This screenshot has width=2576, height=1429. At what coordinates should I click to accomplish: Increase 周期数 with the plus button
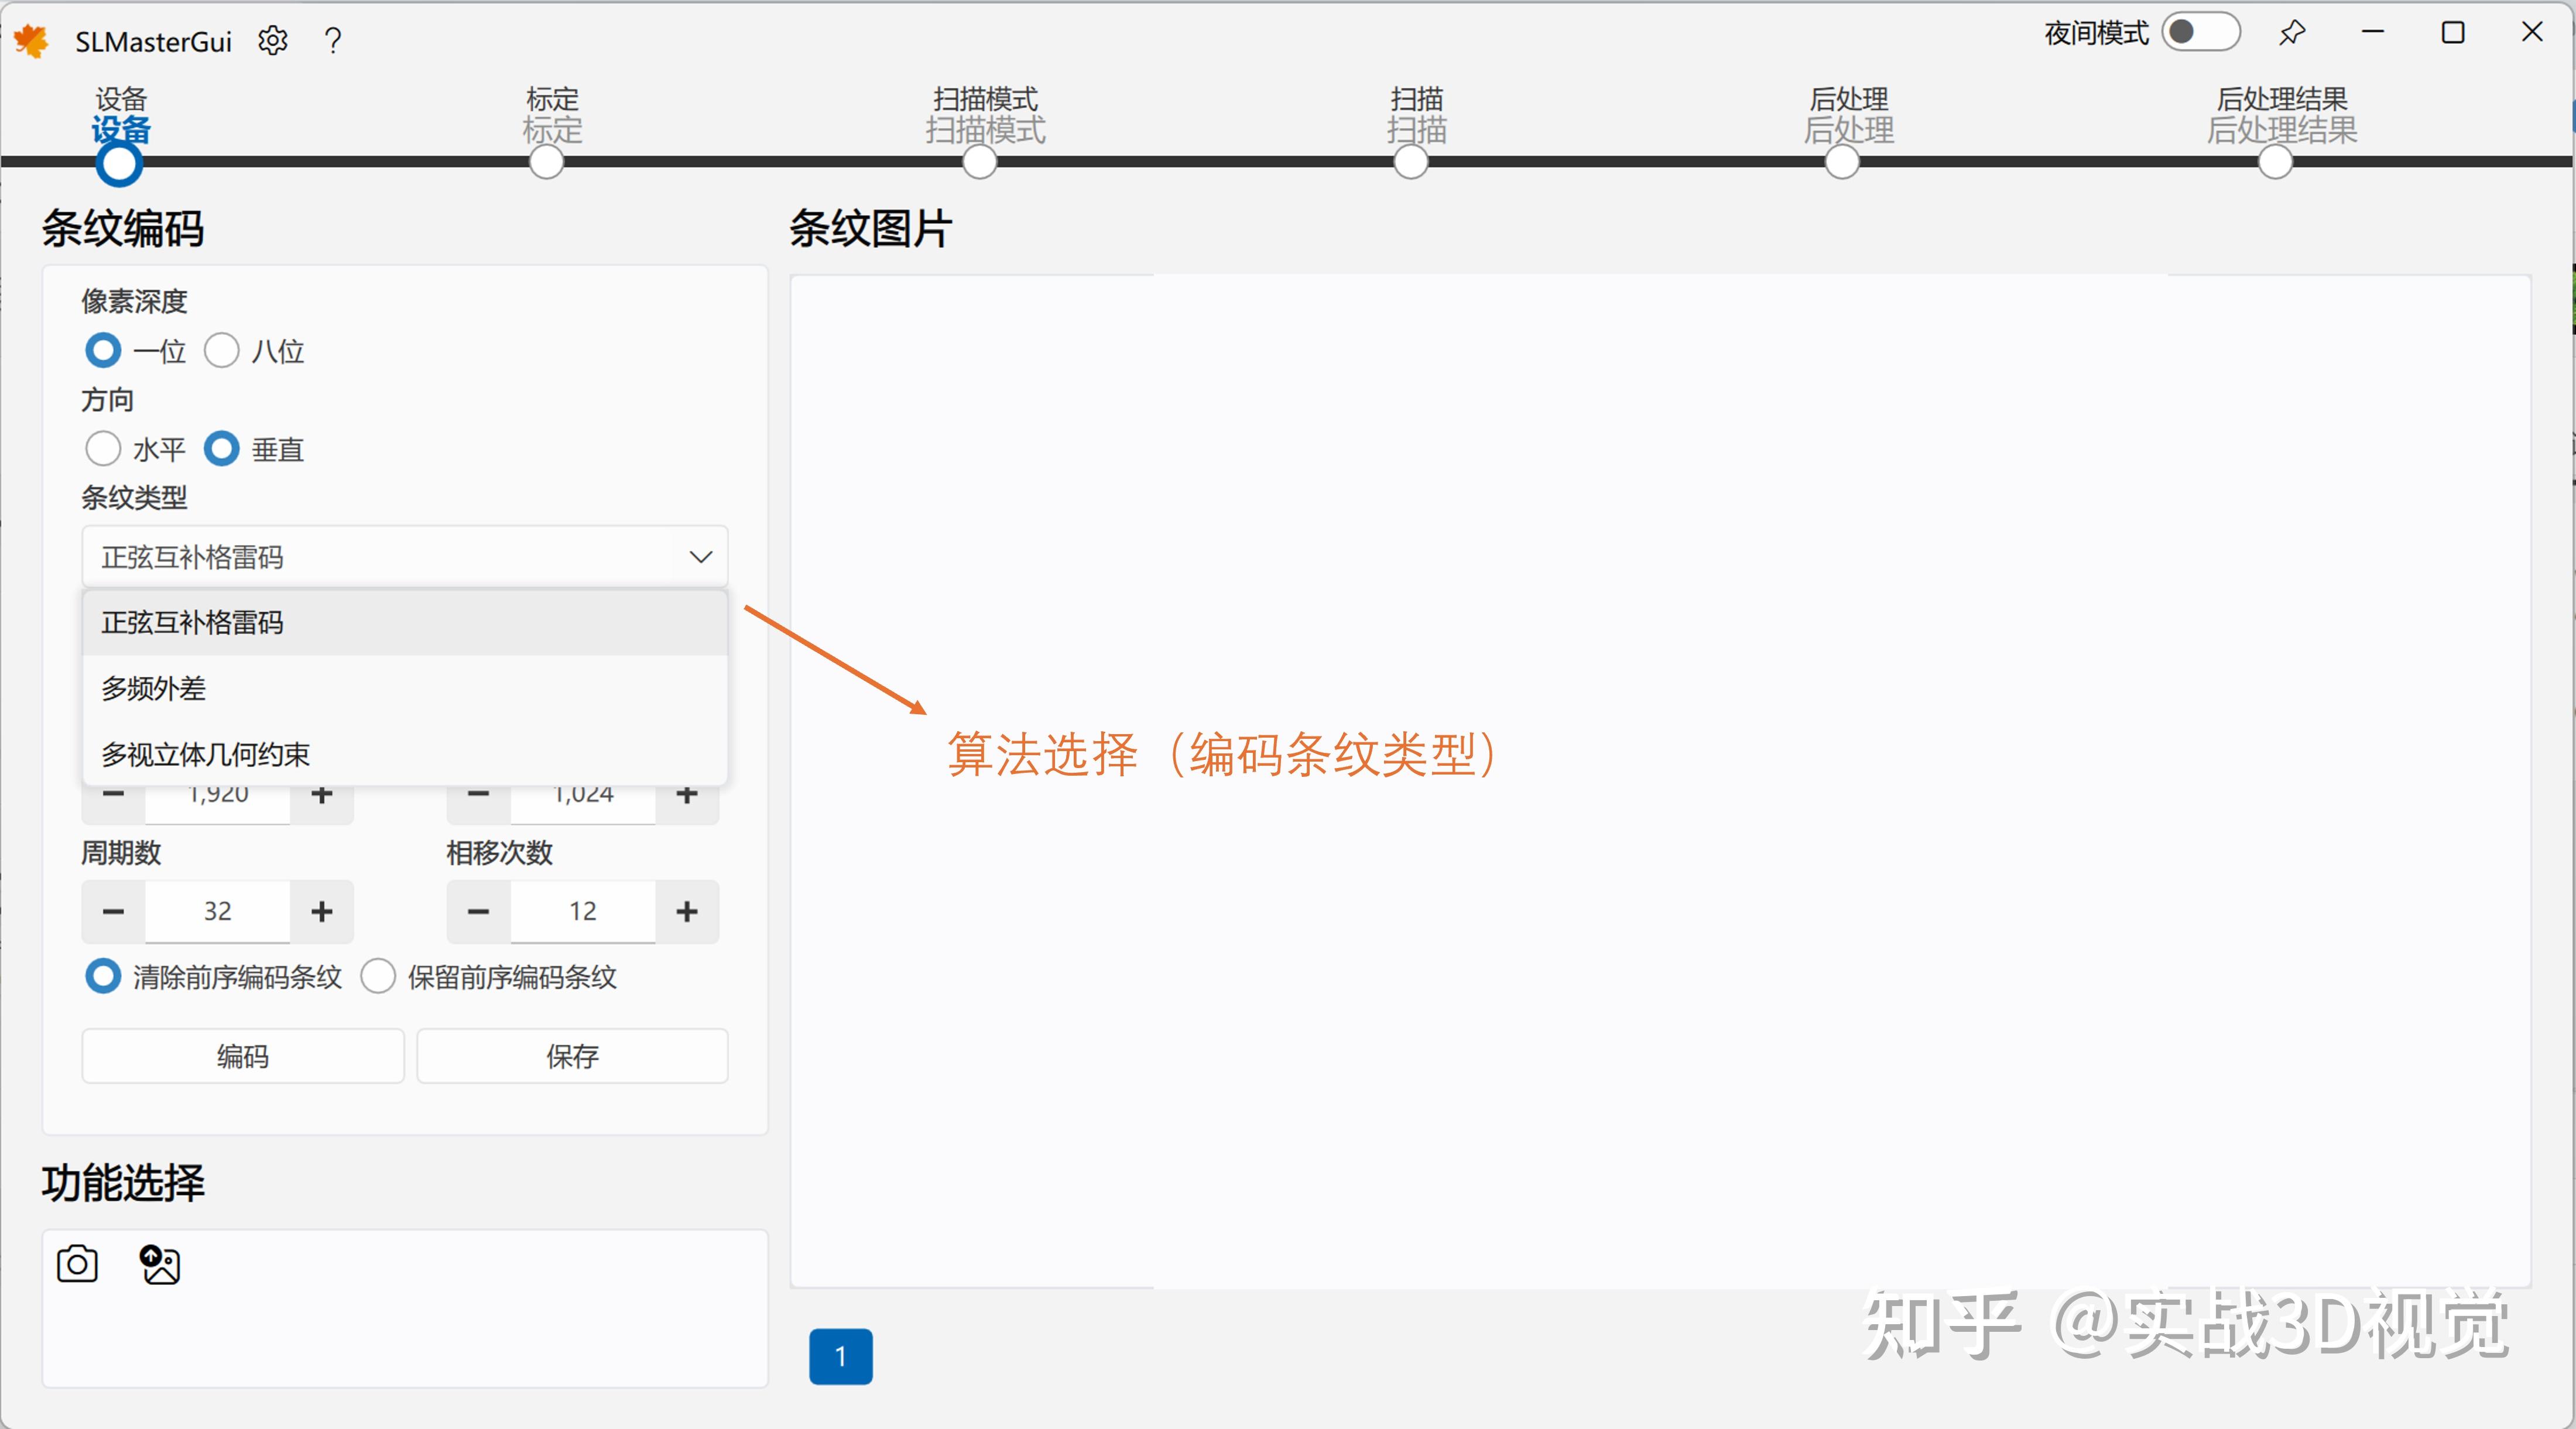point(321,911)
